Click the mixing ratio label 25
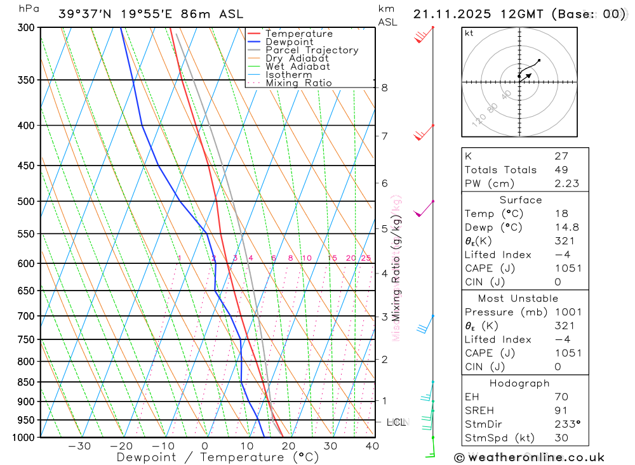Viewport: 635px width, 465px height. pyautogui.click(x=366, y=258)
